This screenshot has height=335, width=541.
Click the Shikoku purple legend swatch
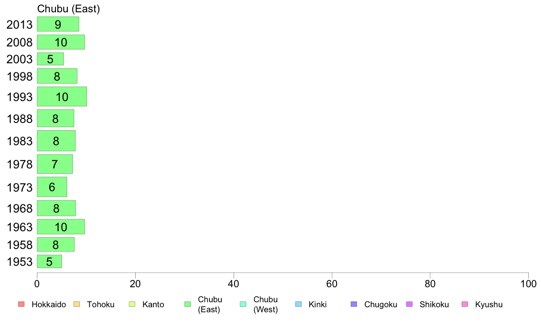point(409,305)
